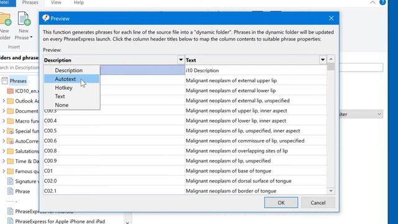Viewport: 398px width, 224px height.
Task: Open the Text column mapping dropdown arrow
Action: click(323, 60)
